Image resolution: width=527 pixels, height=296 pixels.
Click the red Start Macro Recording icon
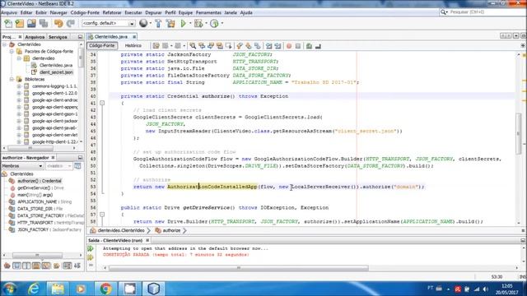(289, 46)
